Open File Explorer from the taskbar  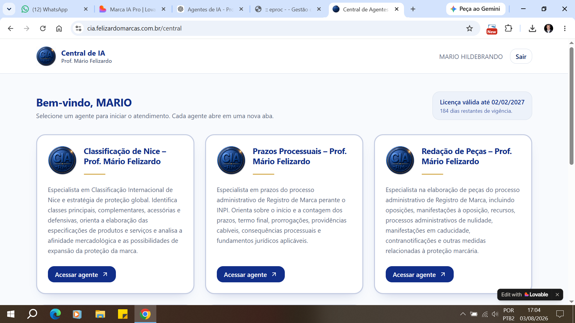pyautogui.click(x=100, y=314)
